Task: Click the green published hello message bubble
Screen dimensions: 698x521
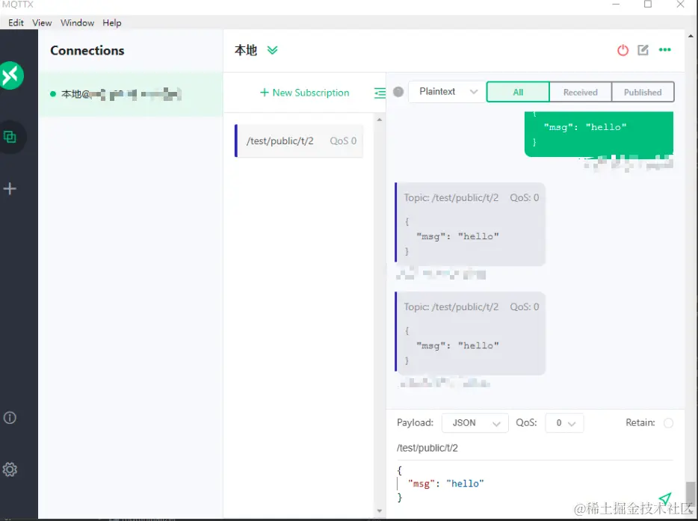Action: coord(599,134)
